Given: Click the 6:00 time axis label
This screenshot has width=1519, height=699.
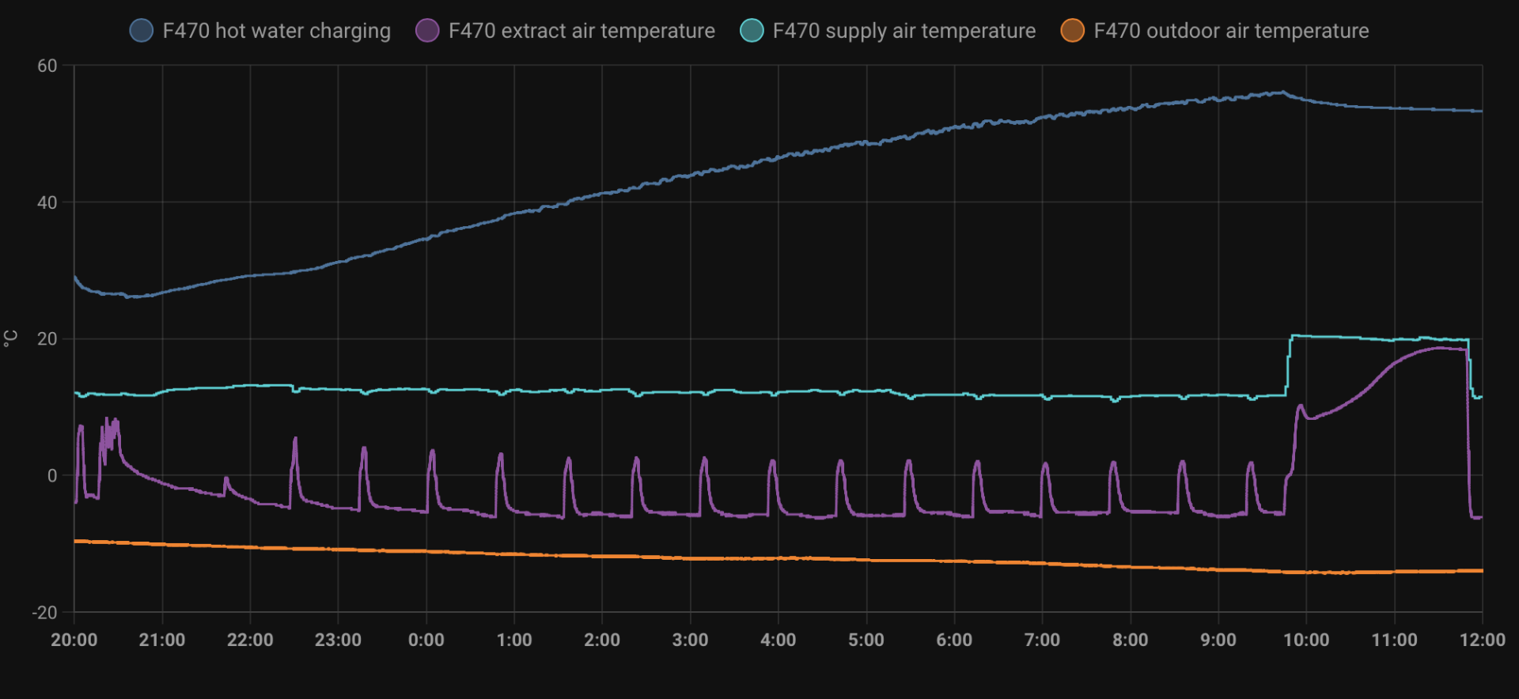Looking at the screenshot, I should (x=954, y=640).
